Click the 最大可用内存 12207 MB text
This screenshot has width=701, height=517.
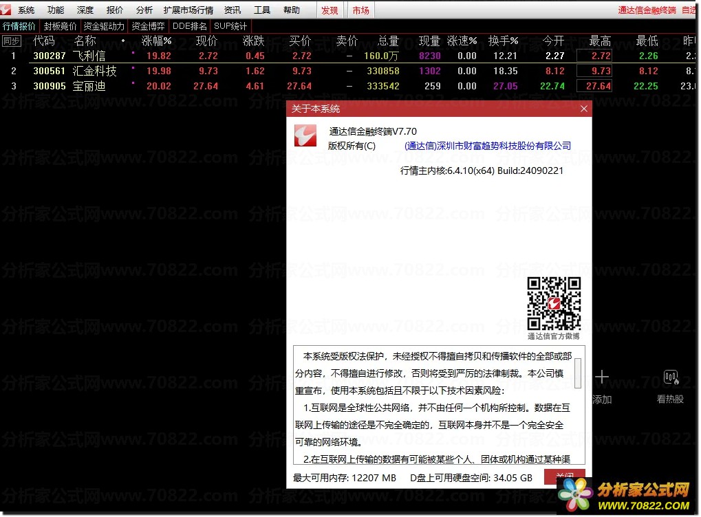[345, 478]
